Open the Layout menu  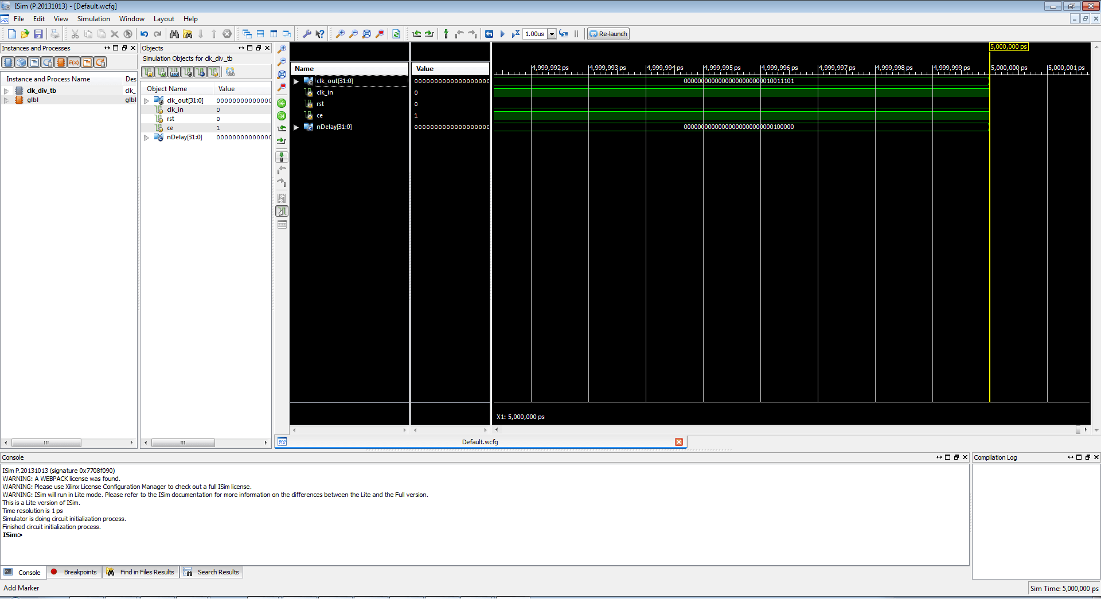point(163,19)
